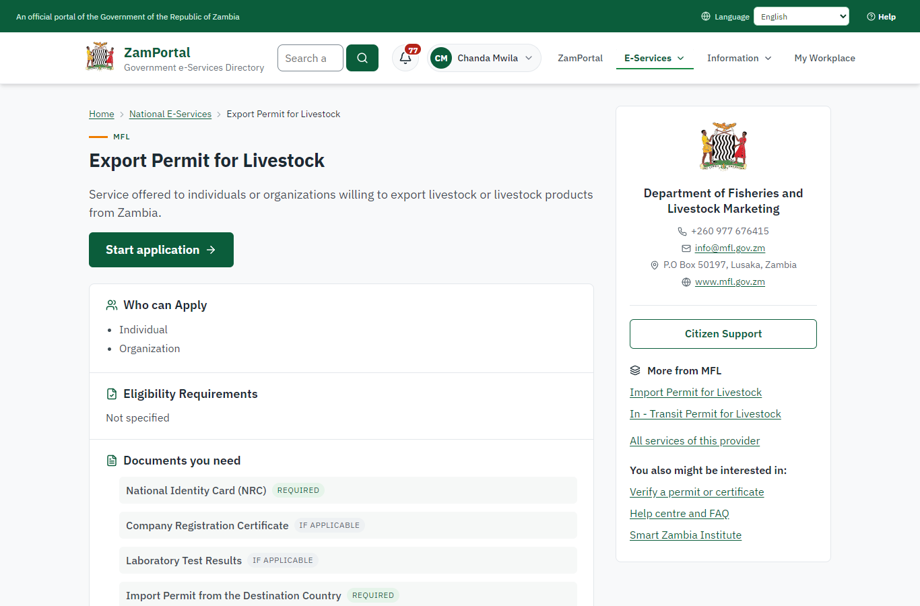Click the More from MFL layers icon
Viewport: 920px width, 606px height.
point(635,370)
